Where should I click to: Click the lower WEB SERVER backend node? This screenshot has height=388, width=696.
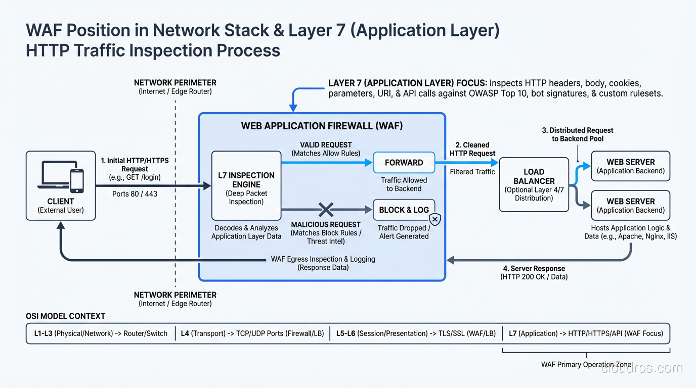point(630,205)
